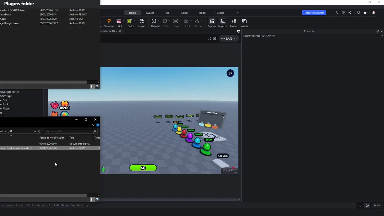Open the Import tool

pyautogui.click(x=142, y=23)
